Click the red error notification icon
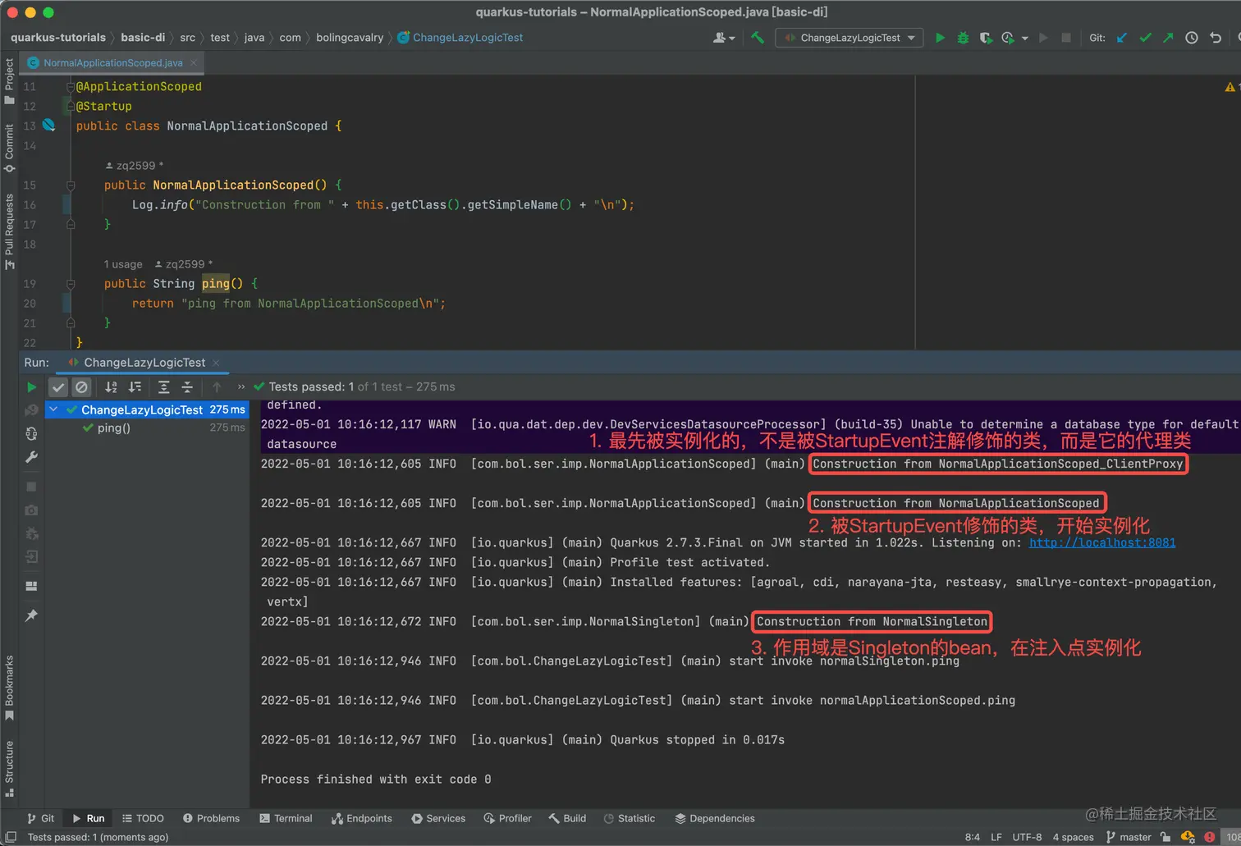The width and height of the screenshot is (1241, 846). 1209,838
